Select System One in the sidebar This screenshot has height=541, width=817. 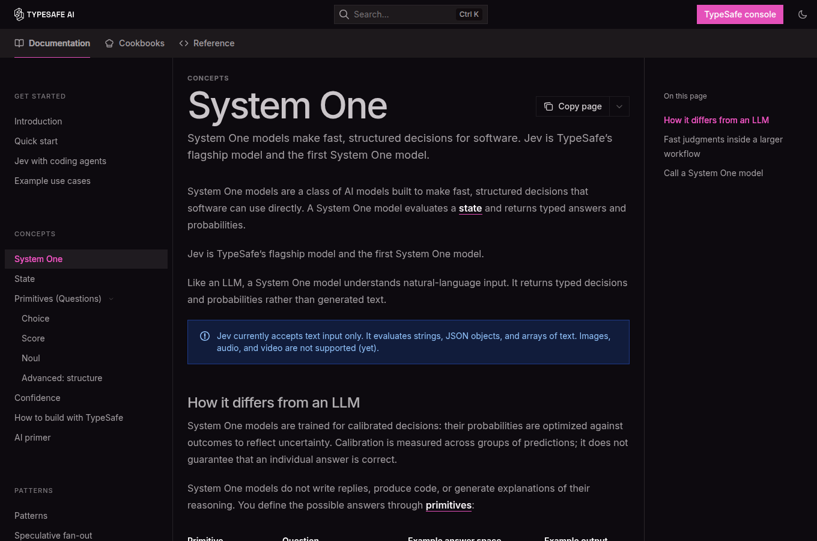[x=86, y=259]
